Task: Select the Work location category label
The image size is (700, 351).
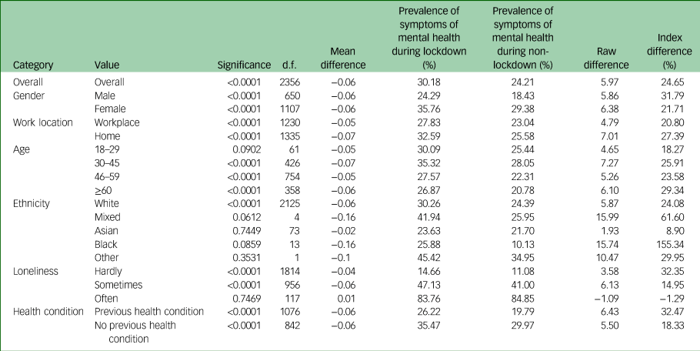Action: [43, 123]
